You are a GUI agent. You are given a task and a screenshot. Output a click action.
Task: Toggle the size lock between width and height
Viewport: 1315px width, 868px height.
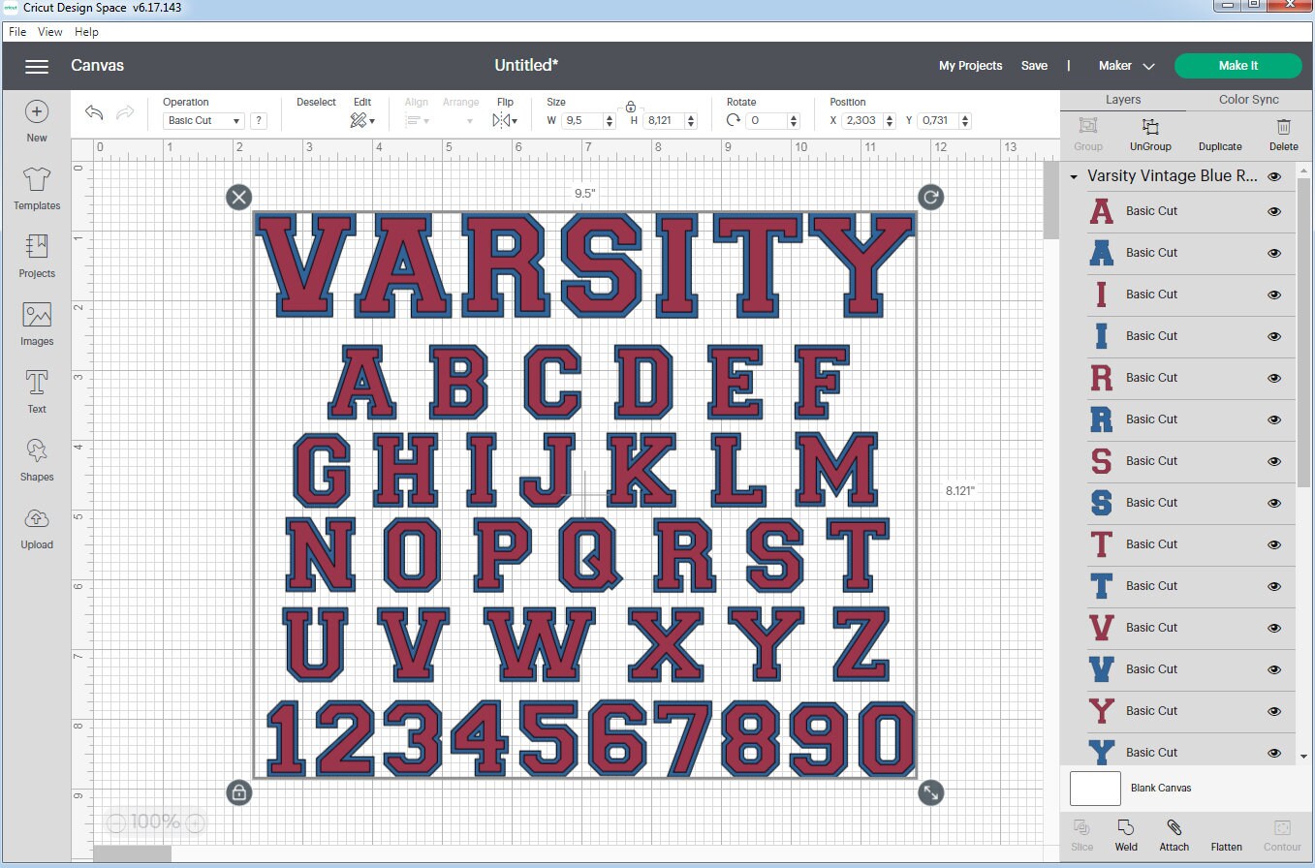click(631, 107)
